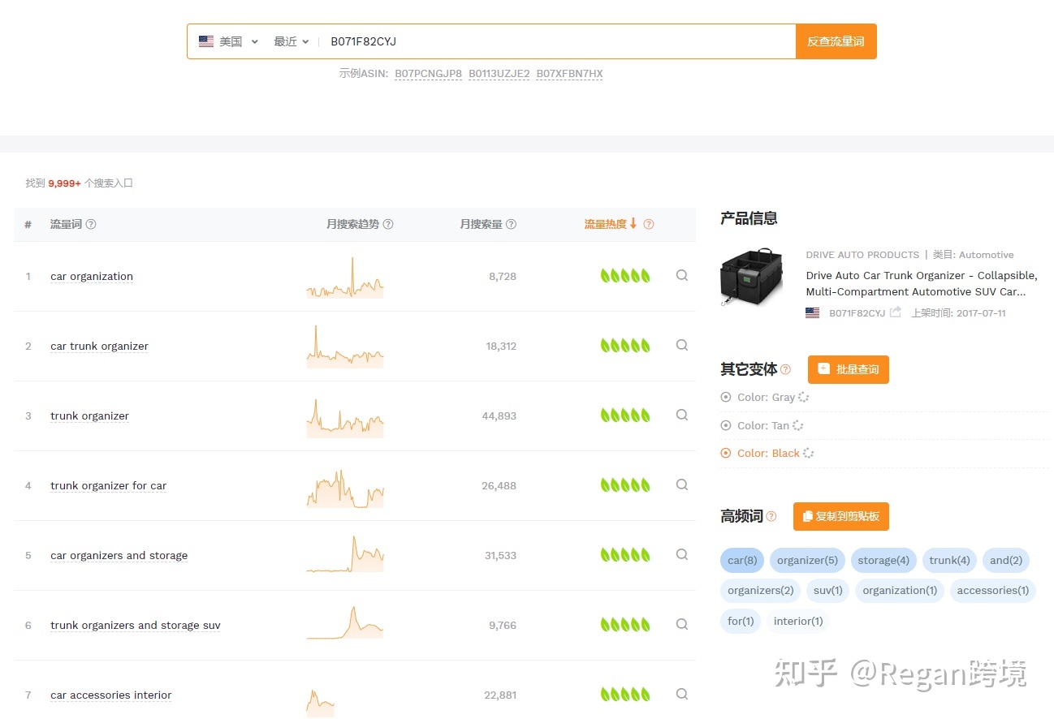Open the 最近 time range dropdown
The width and height of the screenshot is (1054, 719).
coord(290,41)
